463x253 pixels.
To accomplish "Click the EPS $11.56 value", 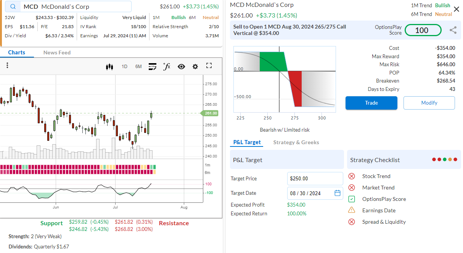I will coord(27,27).
